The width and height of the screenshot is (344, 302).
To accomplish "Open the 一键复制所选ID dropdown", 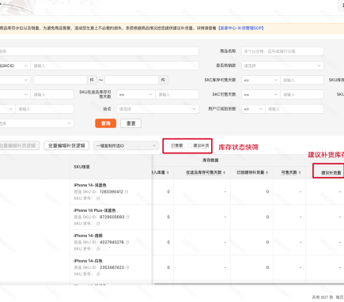I will coord(126,145).
